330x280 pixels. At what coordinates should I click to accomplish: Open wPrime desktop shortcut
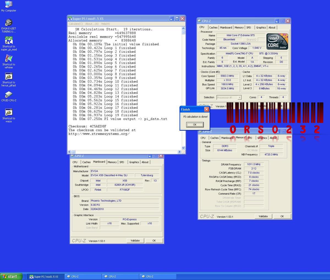click(9, 62)
